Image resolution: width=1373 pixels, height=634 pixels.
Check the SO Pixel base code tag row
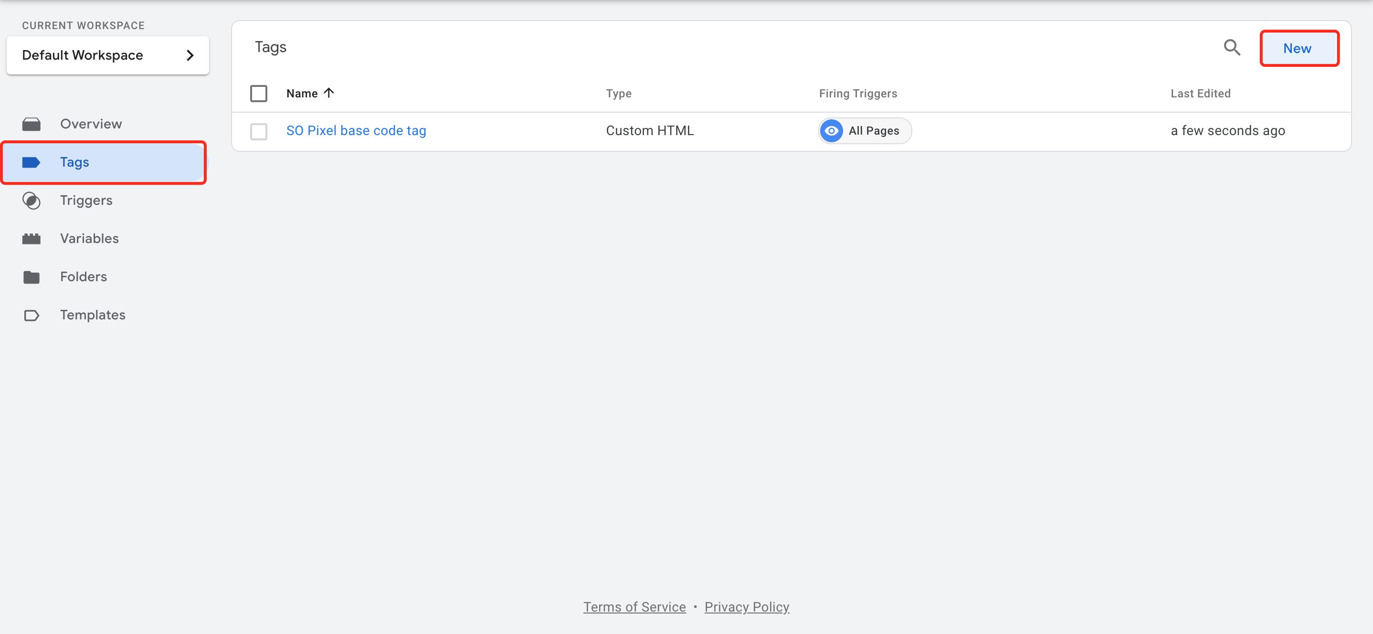pyautogui.click(x=258, y=131)
